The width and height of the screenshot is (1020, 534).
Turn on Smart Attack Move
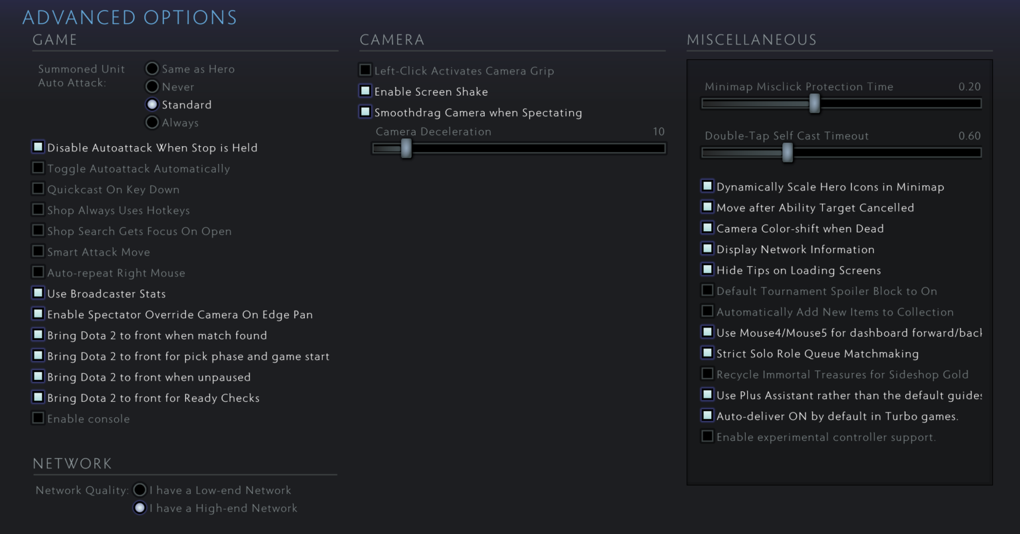pyautogui.click(x=38, y=251)
